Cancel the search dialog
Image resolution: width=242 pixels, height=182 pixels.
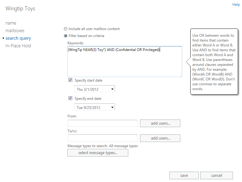click(217, 176)
